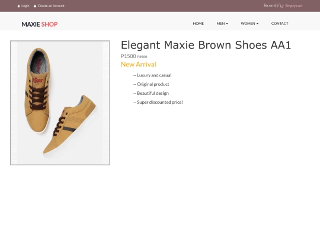
Task: Click the brown shoes product image
Action: click(60, 103)
